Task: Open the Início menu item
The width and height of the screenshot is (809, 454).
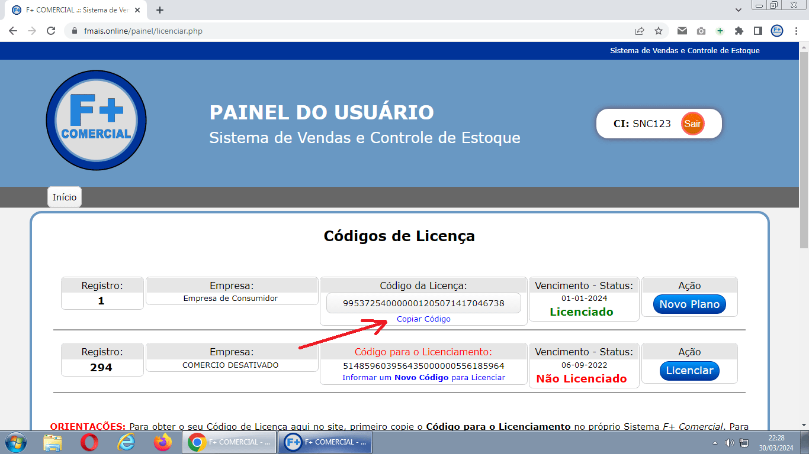Action: 65,197
